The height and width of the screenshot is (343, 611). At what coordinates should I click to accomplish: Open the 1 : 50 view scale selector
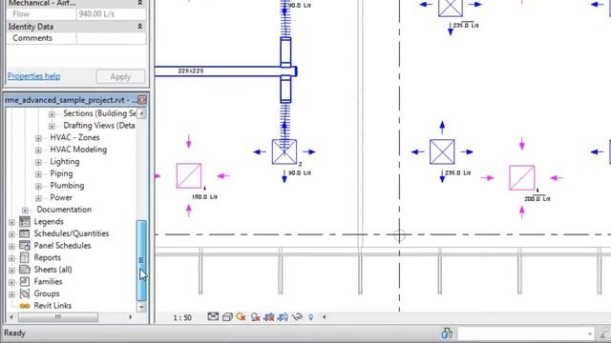point(182,317)
